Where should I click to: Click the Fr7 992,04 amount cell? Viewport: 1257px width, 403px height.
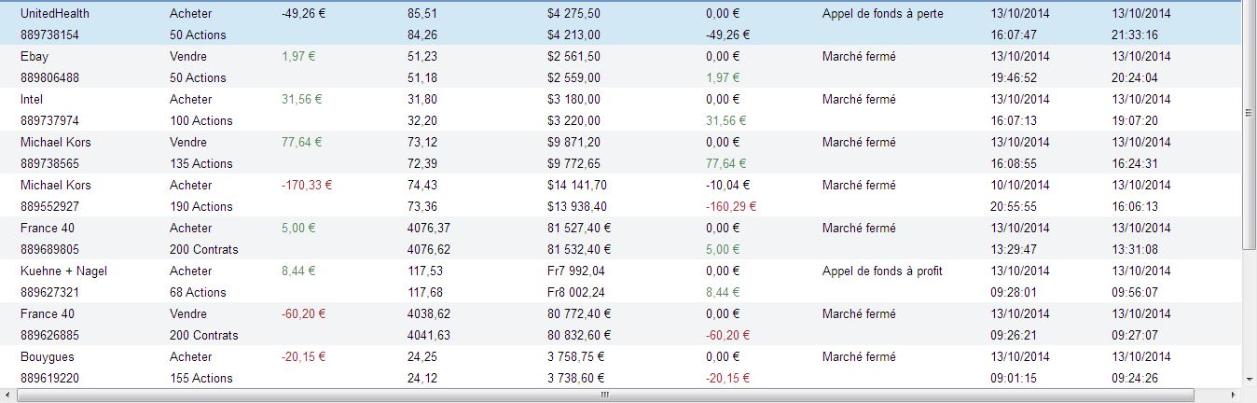point(575,271)
